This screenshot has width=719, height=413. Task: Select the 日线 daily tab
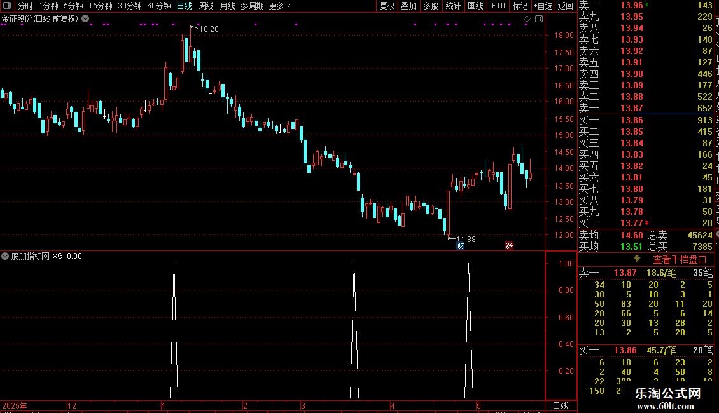pos(185,6)
